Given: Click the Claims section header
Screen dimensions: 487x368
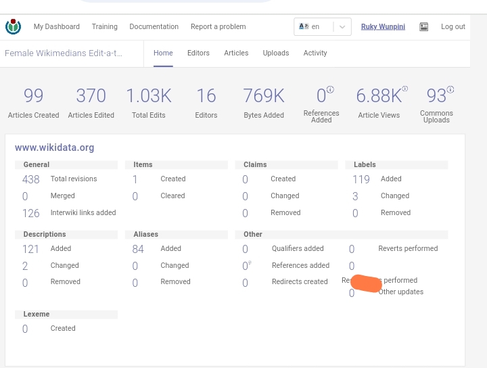Looking at the screenshot, I should point(286,164).
